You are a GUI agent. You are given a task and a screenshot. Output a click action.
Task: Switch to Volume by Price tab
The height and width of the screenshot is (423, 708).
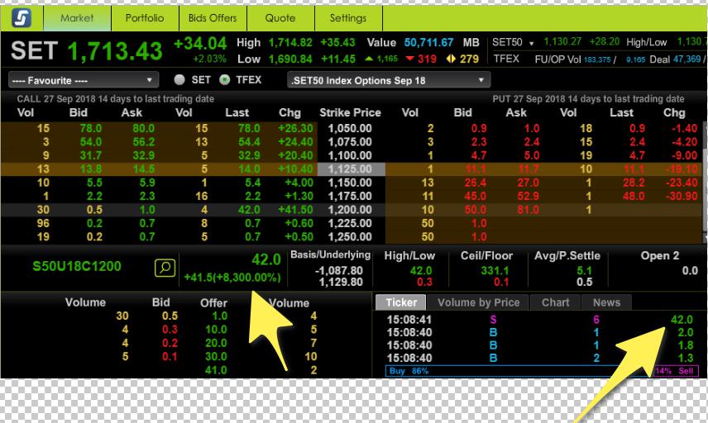click(x=478, y=302)
